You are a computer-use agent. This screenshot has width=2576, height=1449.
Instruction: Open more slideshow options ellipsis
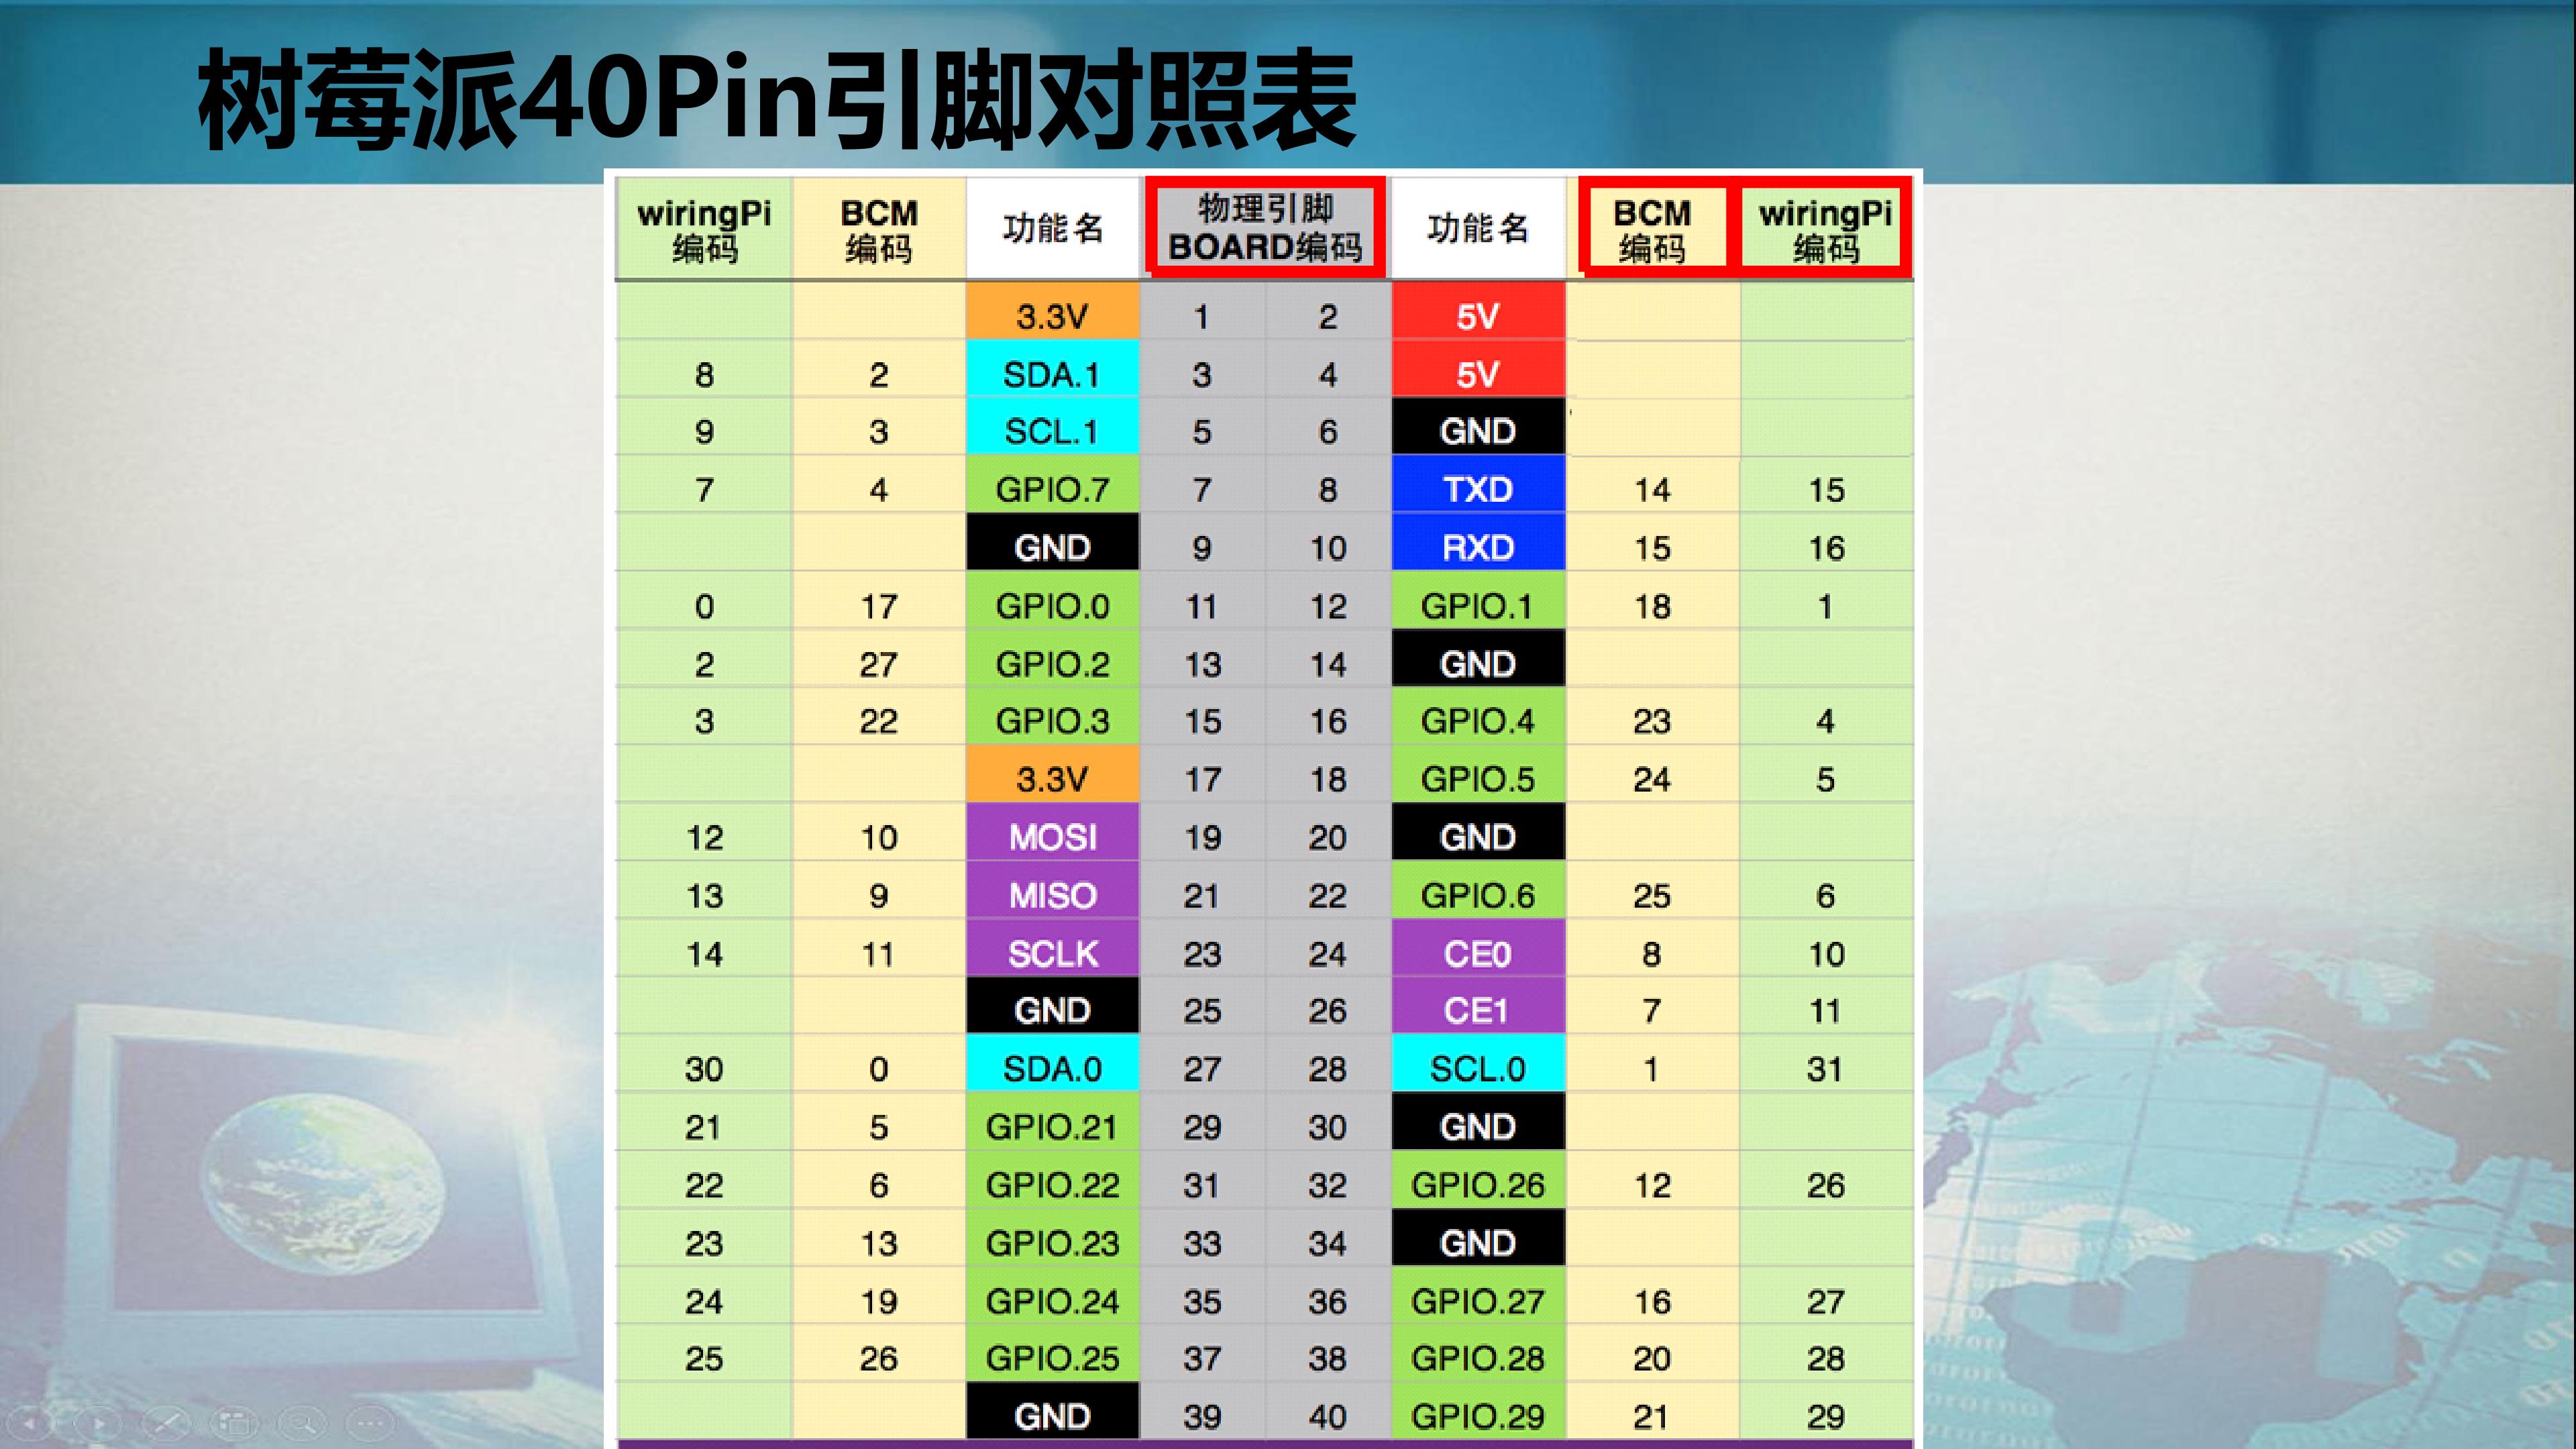coord(370,1422)
